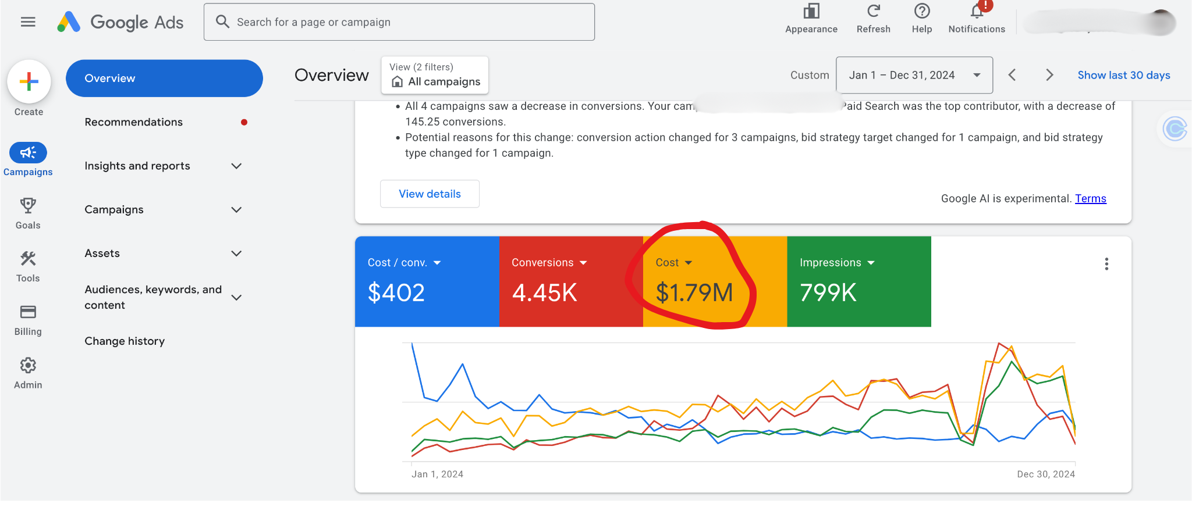Select the Overview menu item
Screen dimensions: 1192x507
(x=164, y=78)
